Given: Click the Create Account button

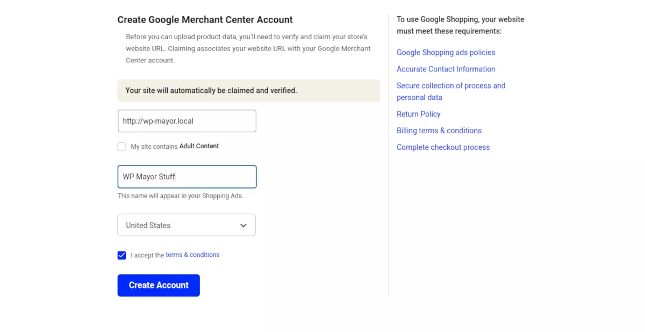Looking at the screenshot, I should coord(159,285).
